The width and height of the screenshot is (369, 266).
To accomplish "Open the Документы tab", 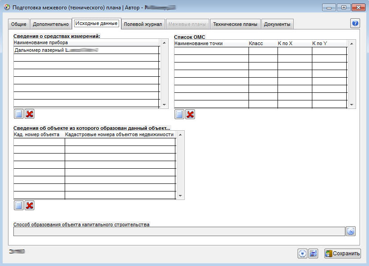I will 277,24.
